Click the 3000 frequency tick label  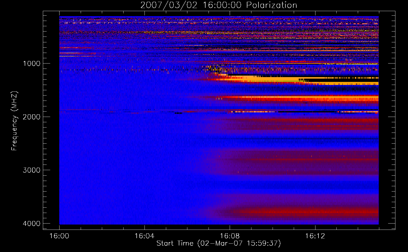[32, 170]
